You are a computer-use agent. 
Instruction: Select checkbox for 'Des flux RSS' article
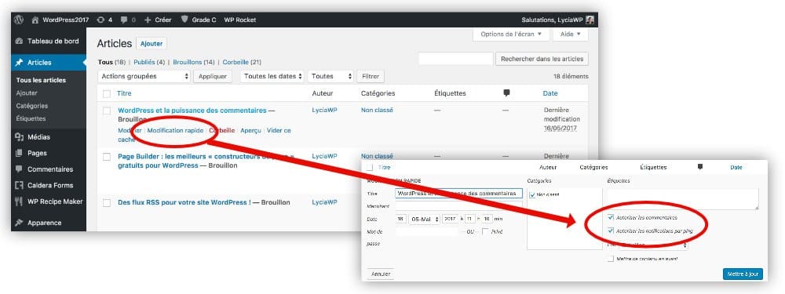click(x=106, y=203)
